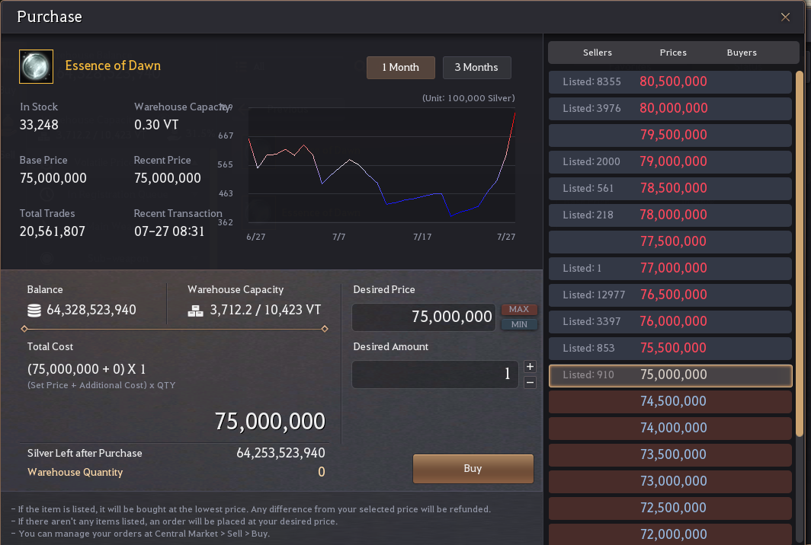Click the Buy button
The width and height of the screenshot is (811, 545).
tap(473, 469)
